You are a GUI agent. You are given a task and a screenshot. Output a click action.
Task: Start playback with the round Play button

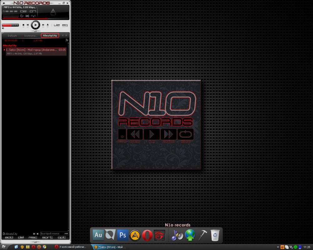click(35, 25)
